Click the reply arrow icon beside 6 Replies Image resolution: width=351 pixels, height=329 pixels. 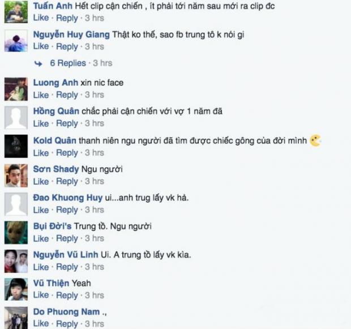38,64
